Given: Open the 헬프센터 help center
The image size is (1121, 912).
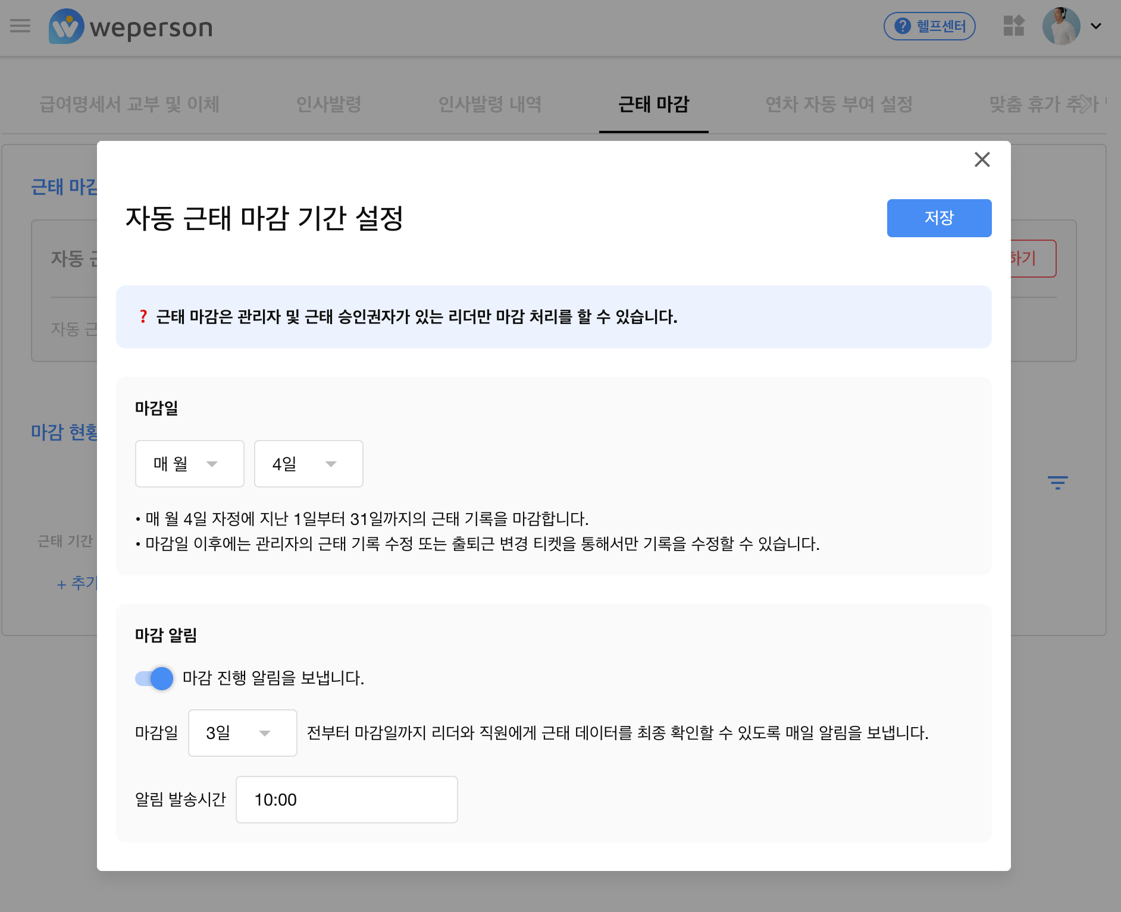Looking at the screenshot, I should (929, 26).
